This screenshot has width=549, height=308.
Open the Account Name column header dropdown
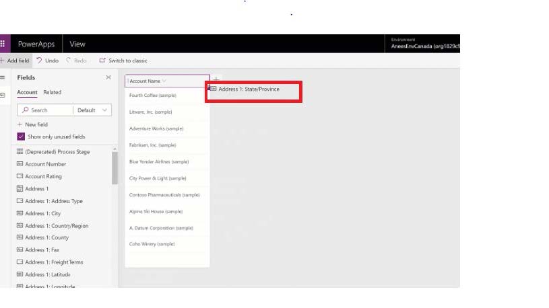[164, 81]
